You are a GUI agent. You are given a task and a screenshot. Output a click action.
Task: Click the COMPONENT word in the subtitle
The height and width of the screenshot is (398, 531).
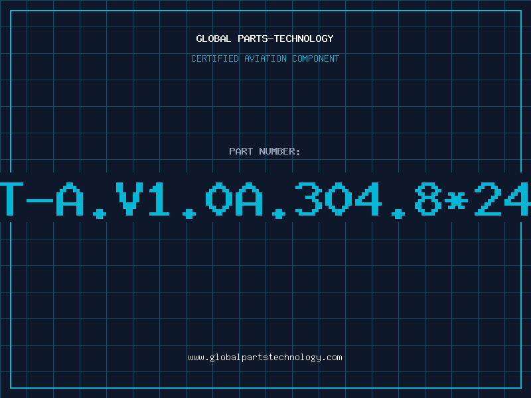(316, 58)
